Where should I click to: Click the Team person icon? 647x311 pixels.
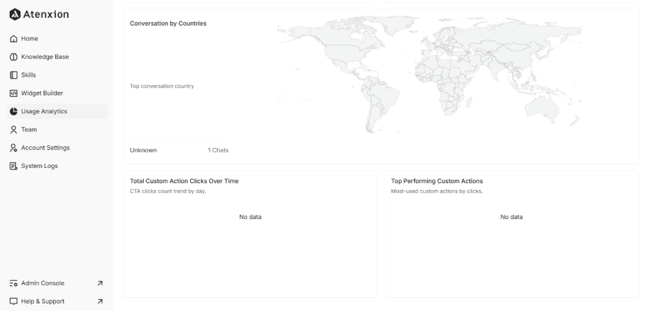[x=14, y=129]
